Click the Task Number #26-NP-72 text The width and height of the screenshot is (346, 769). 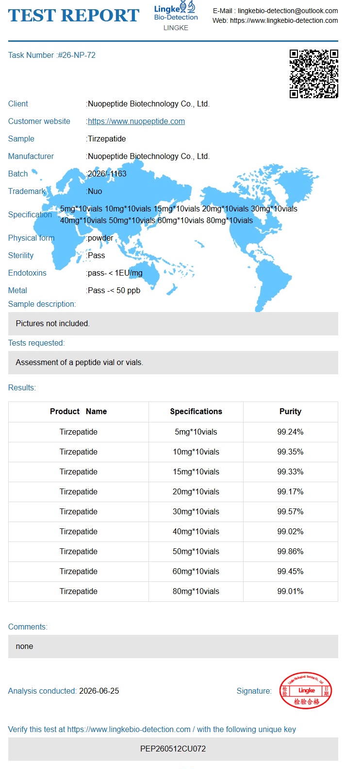point(52,55)
